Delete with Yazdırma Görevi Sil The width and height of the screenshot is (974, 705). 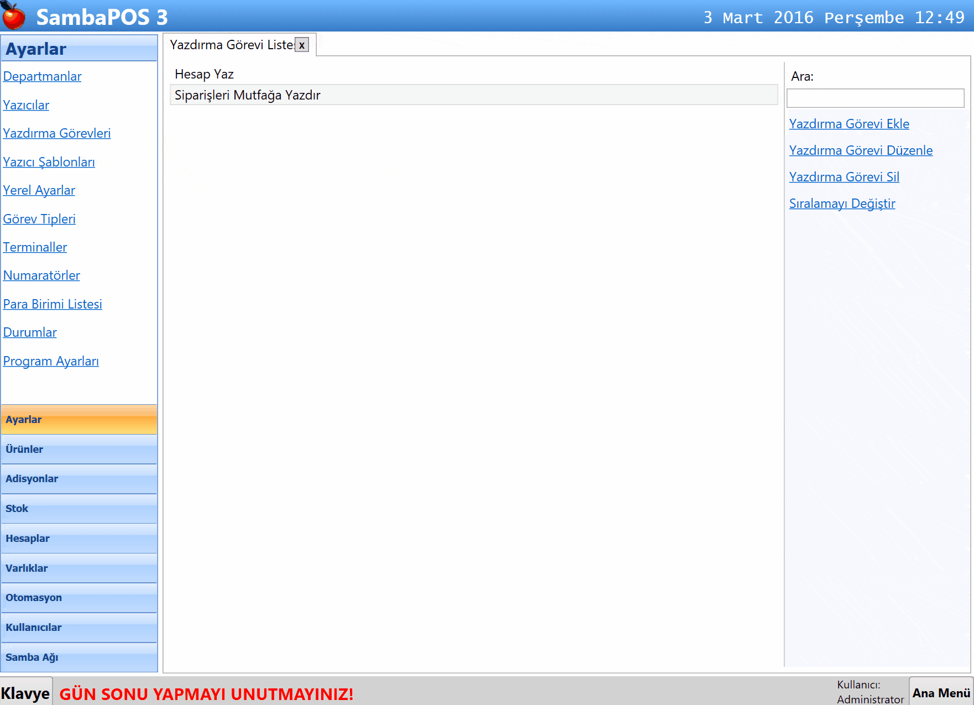[x=844, y=177]
